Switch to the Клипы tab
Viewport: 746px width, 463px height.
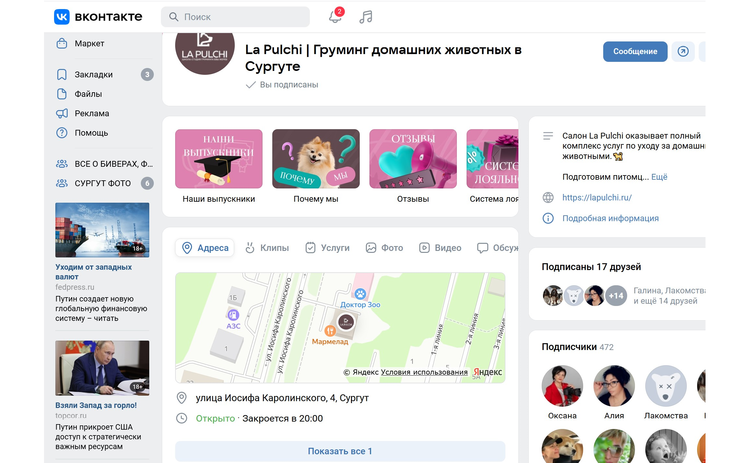click(x=267, y=248)
